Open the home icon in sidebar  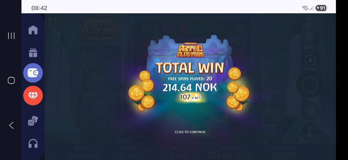coord(33,30)
